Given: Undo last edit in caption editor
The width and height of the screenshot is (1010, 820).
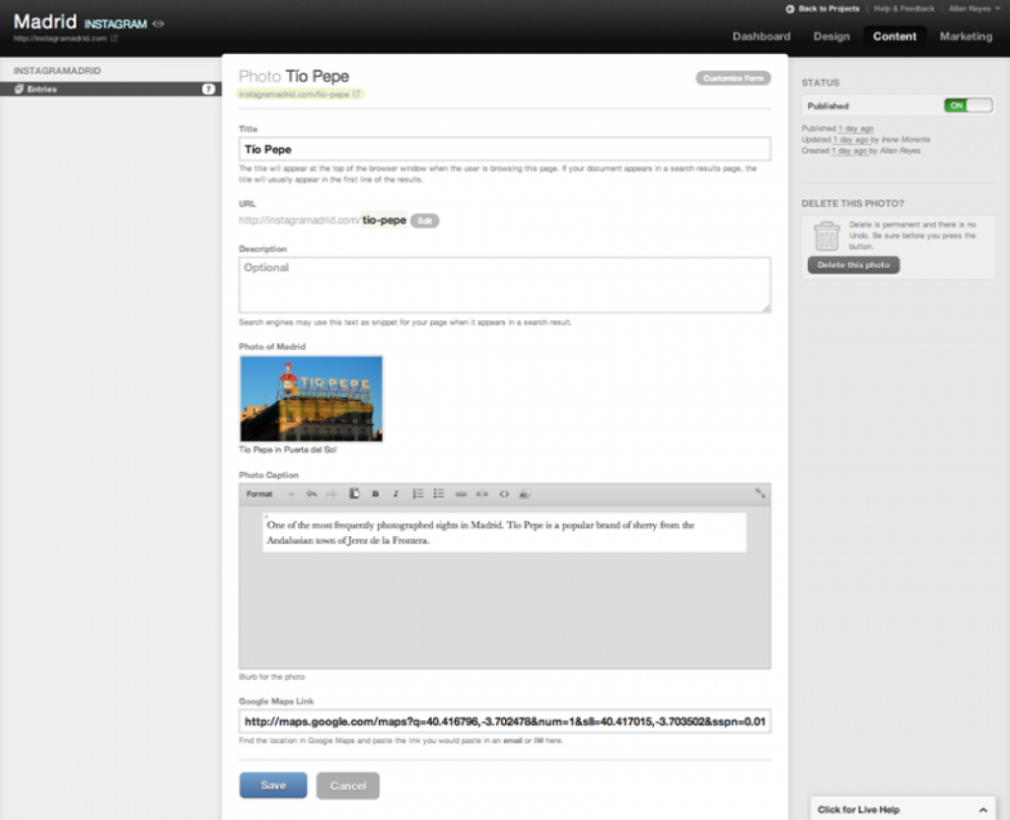Looking at the screenshot, I should click(311, 494).
